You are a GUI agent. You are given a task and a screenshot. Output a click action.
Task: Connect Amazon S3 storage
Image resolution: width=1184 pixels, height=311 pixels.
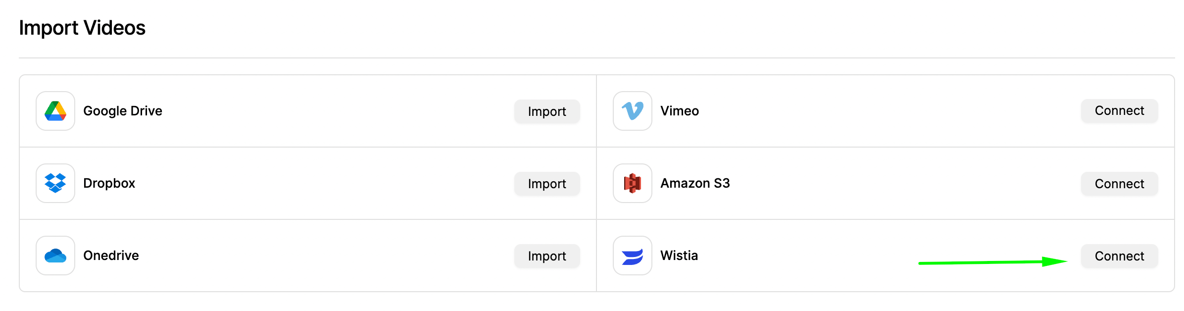pos(1119,184)
